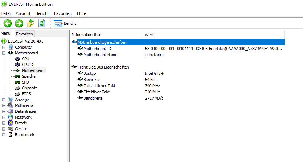Expand the Multimedia tree node

pyautogui.click(x=4, y=105)
